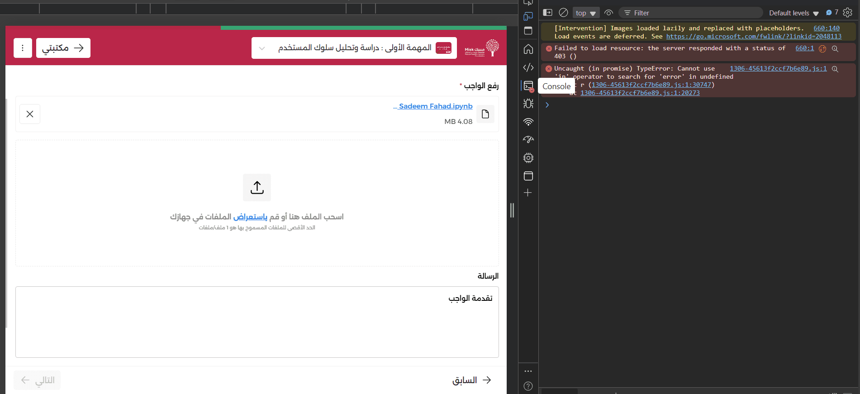The width and height of the screenshot is (860, 394).
Task: Open the 660:140 source link
Action: (x=827, y=28)
